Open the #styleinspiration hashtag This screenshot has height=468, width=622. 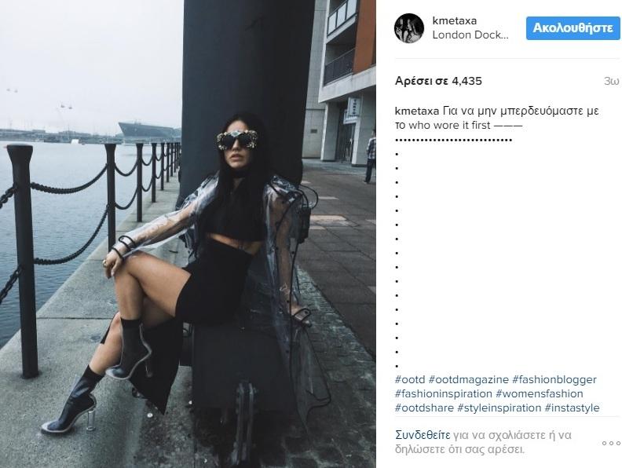[499, 408]
